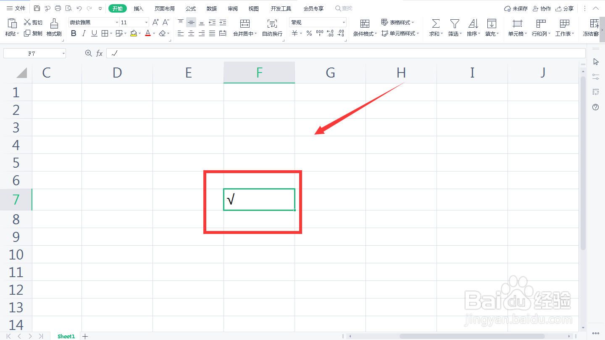The height and width of the screenshot is (340, 605).
Task: Switch to the 页面布局 tab
Action: coord(164,8)
